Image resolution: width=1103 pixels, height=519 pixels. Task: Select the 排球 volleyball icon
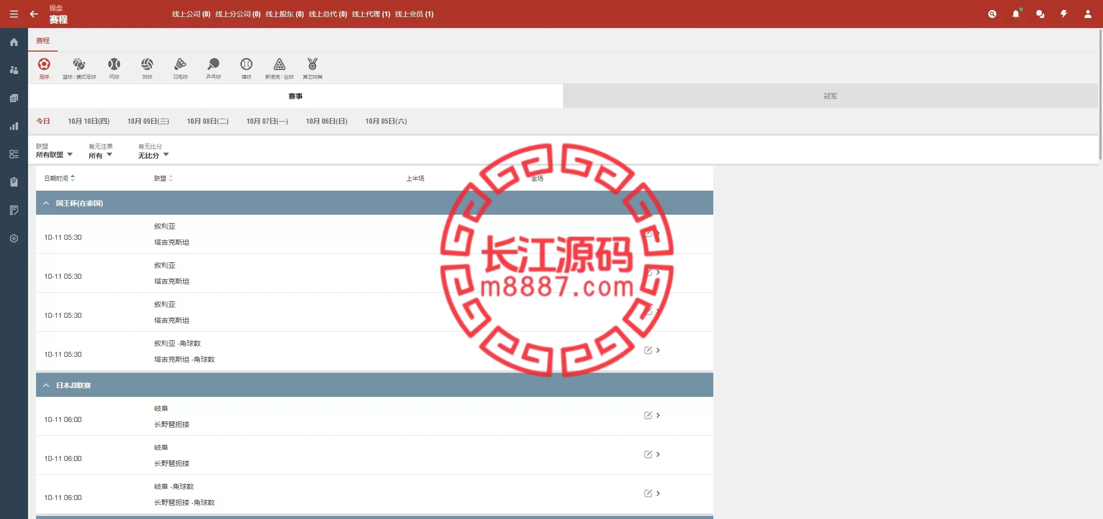coord(147,69)
